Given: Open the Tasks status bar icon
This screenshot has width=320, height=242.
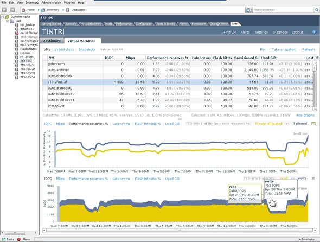Looking at the screenshot, I should (3, 239).
